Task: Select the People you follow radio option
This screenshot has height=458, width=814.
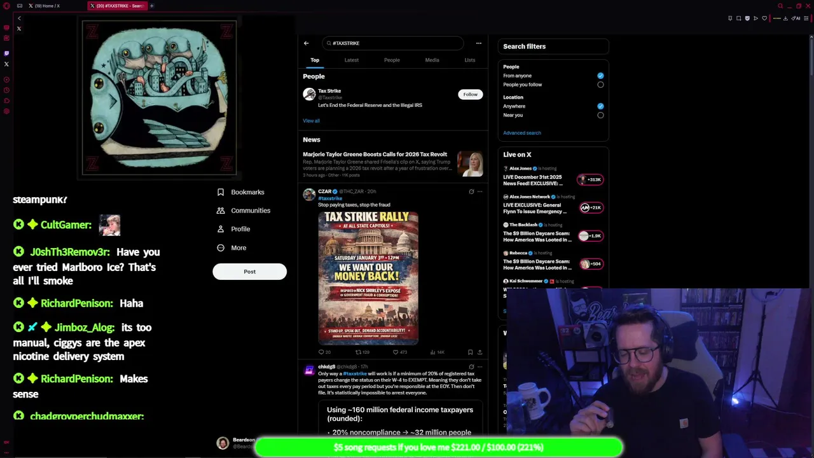Action: pyautogui.click(x=600, y=85)
